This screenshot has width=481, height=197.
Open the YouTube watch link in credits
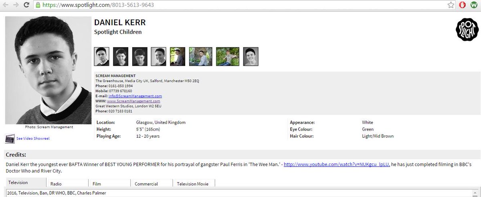pyautogui.click(x=336, y=165)
